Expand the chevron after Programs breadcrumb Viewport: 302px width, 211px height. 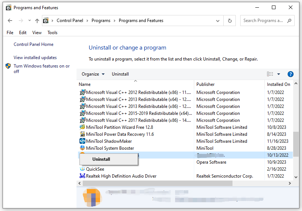[x=114, y=21]
